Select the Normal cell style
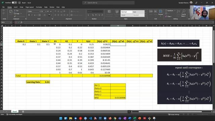Image resolution: width=215 pixels, height=121 pixels. click(126, 12)
